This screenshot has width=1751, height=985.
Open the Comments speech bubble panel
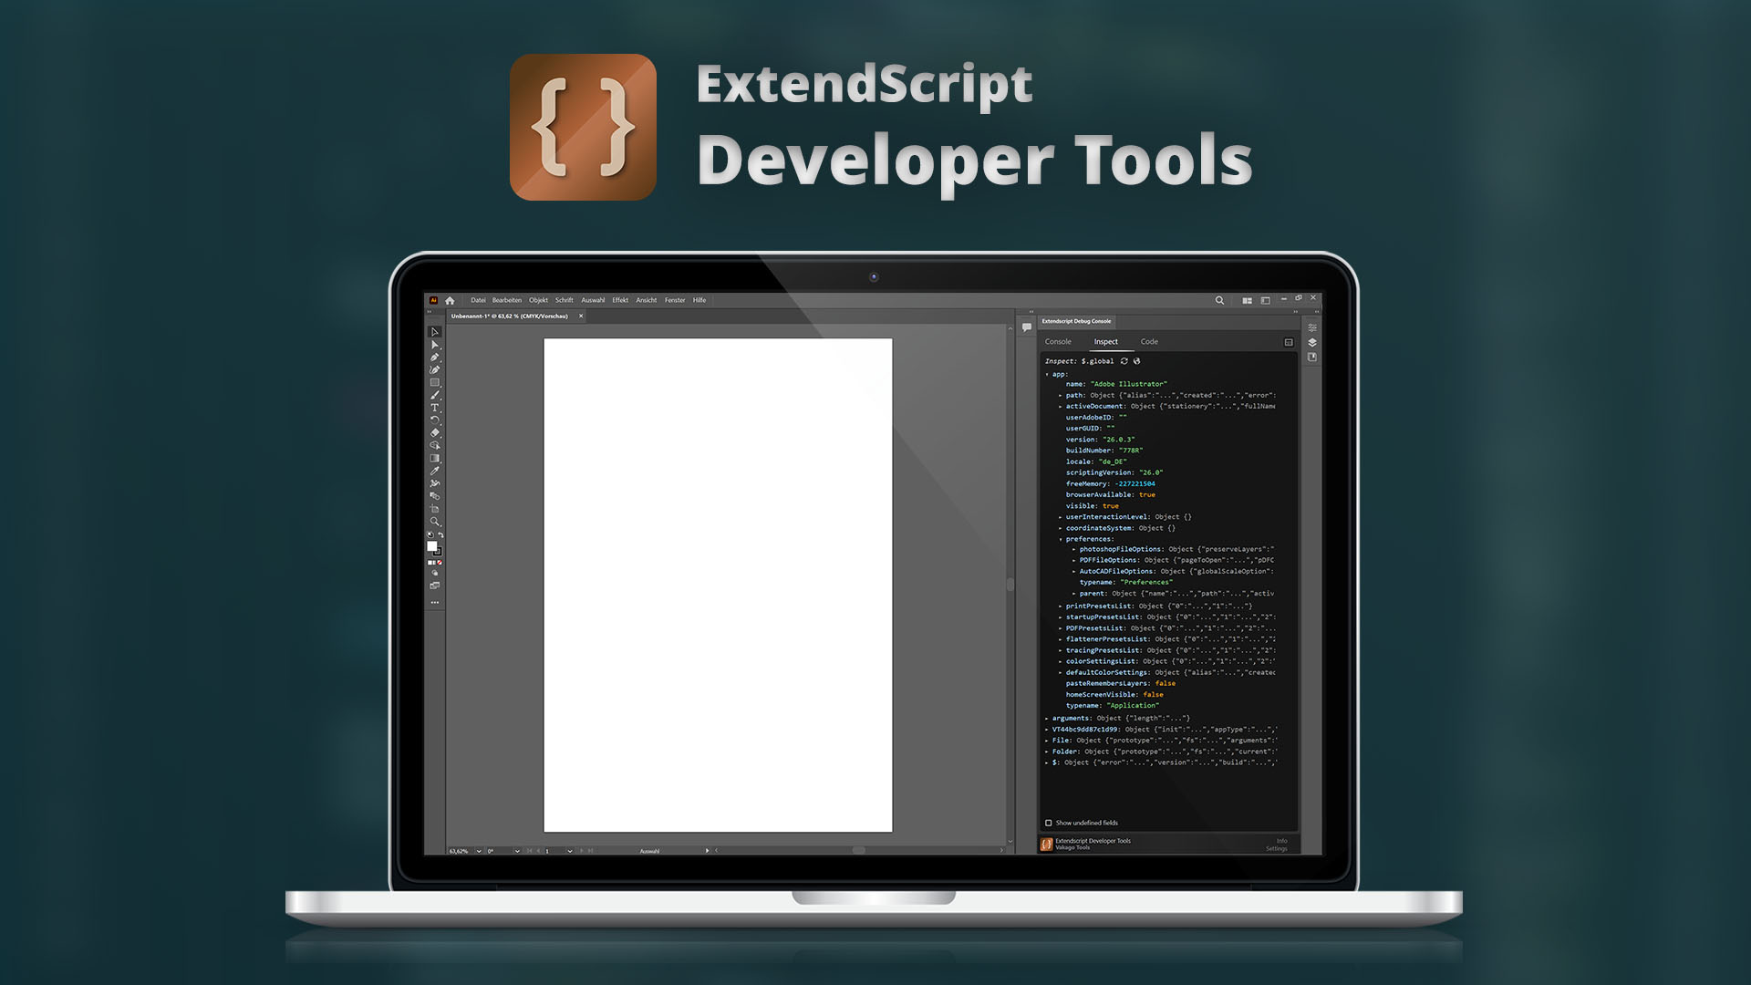[1027, 327]
